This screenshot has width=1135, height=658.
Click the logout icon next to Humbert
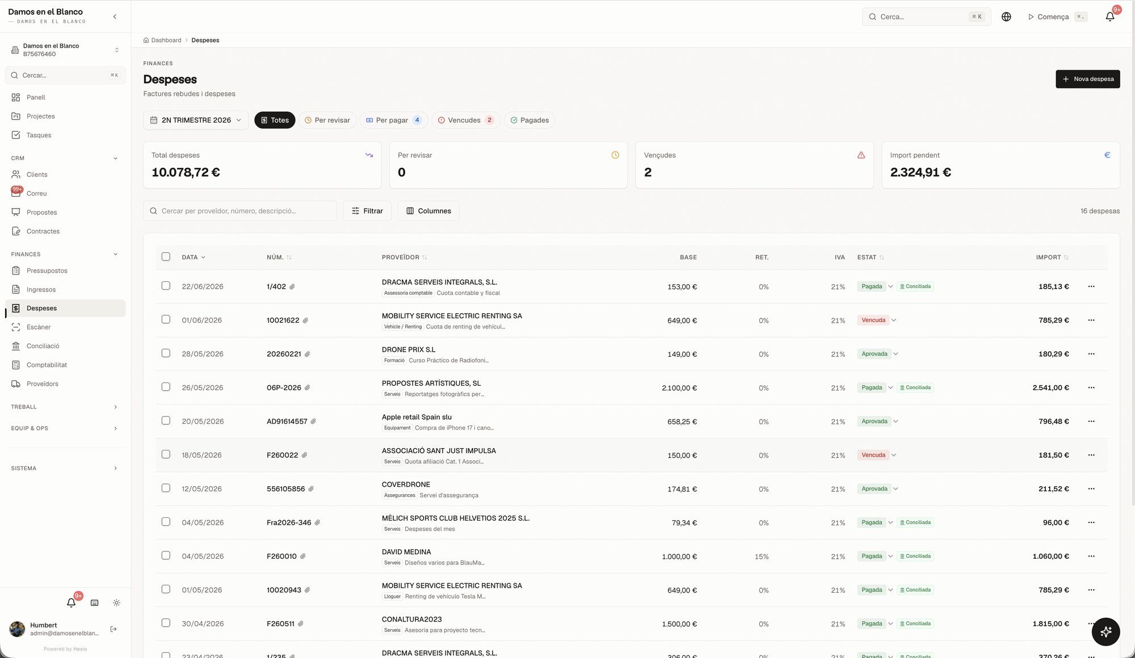pyautogui.click(x=113, y=629)
